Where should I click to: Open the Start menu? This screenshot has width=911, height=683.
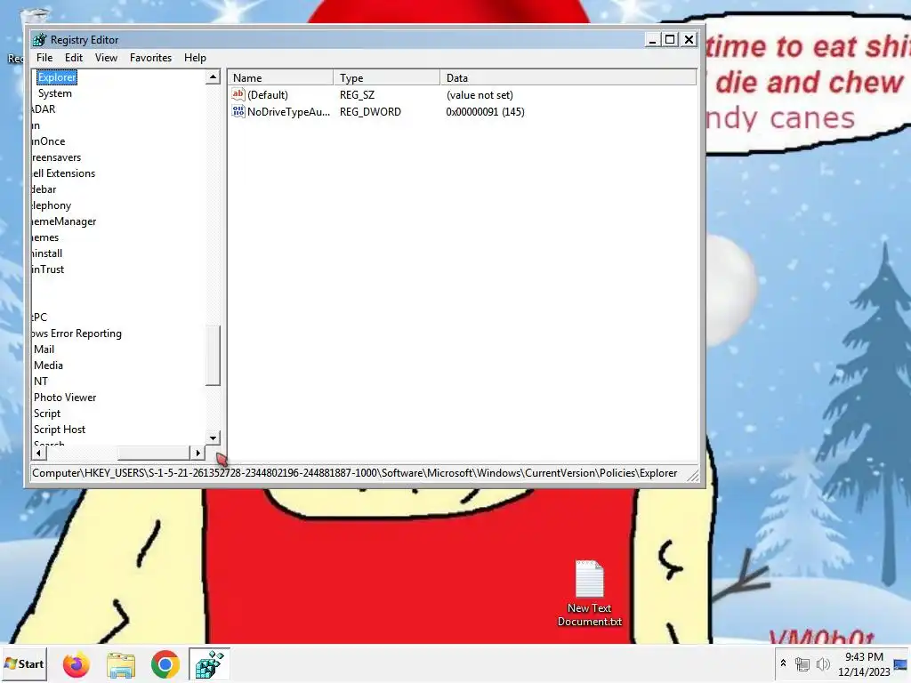pos(24,663)
